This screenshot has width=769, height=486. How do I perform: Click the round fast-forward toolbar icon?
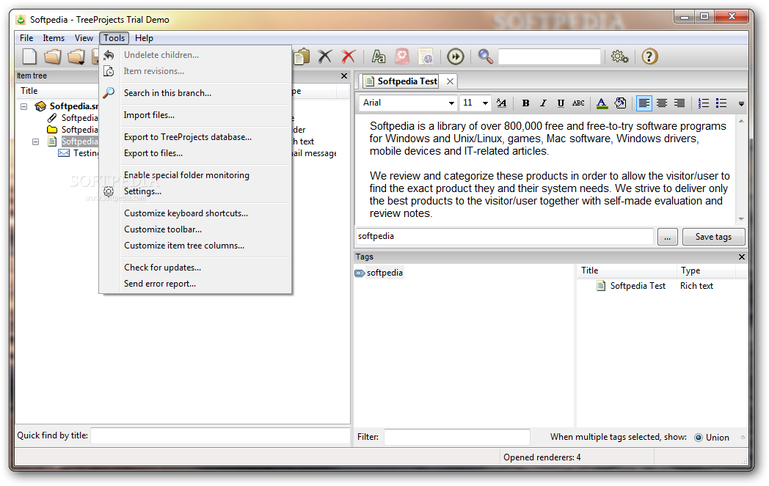(x=455, y=57)
